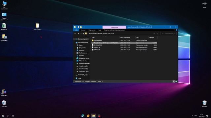Open taskbar search
Screen dimensions: 211x118
(8, 116)
